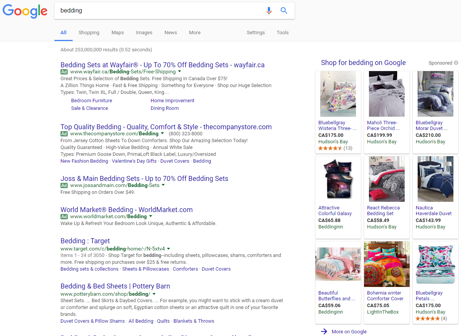
Task: Open the More search categories menu
Action: tap(195, 33)
